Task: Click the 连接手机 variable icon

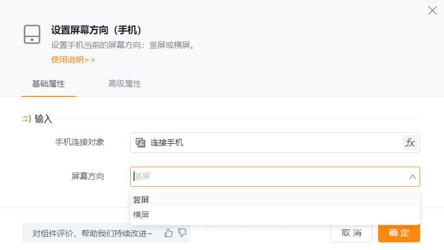Action: [141, 143]
